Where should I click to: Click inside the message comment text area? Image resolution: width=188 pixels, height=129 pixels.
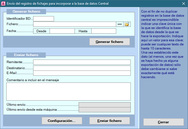pos(69,92)
